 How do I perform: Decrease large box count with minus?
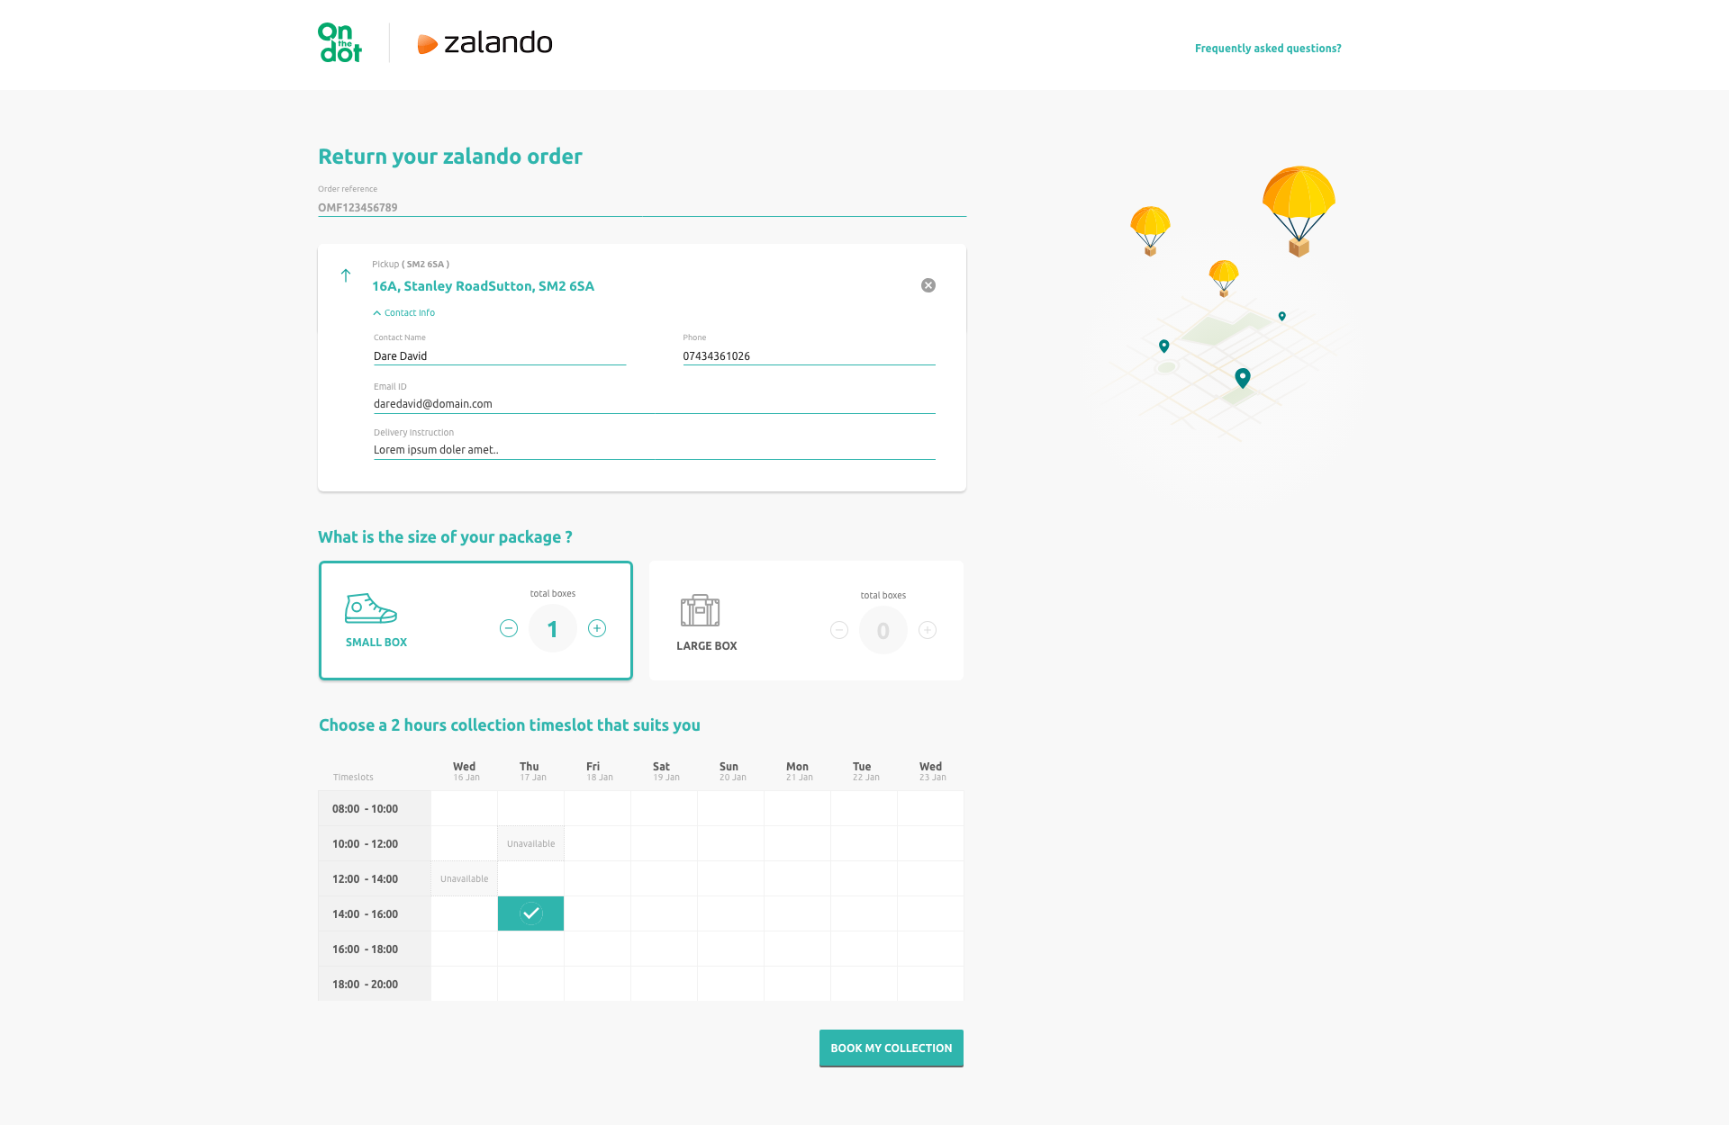pos(839,630)
